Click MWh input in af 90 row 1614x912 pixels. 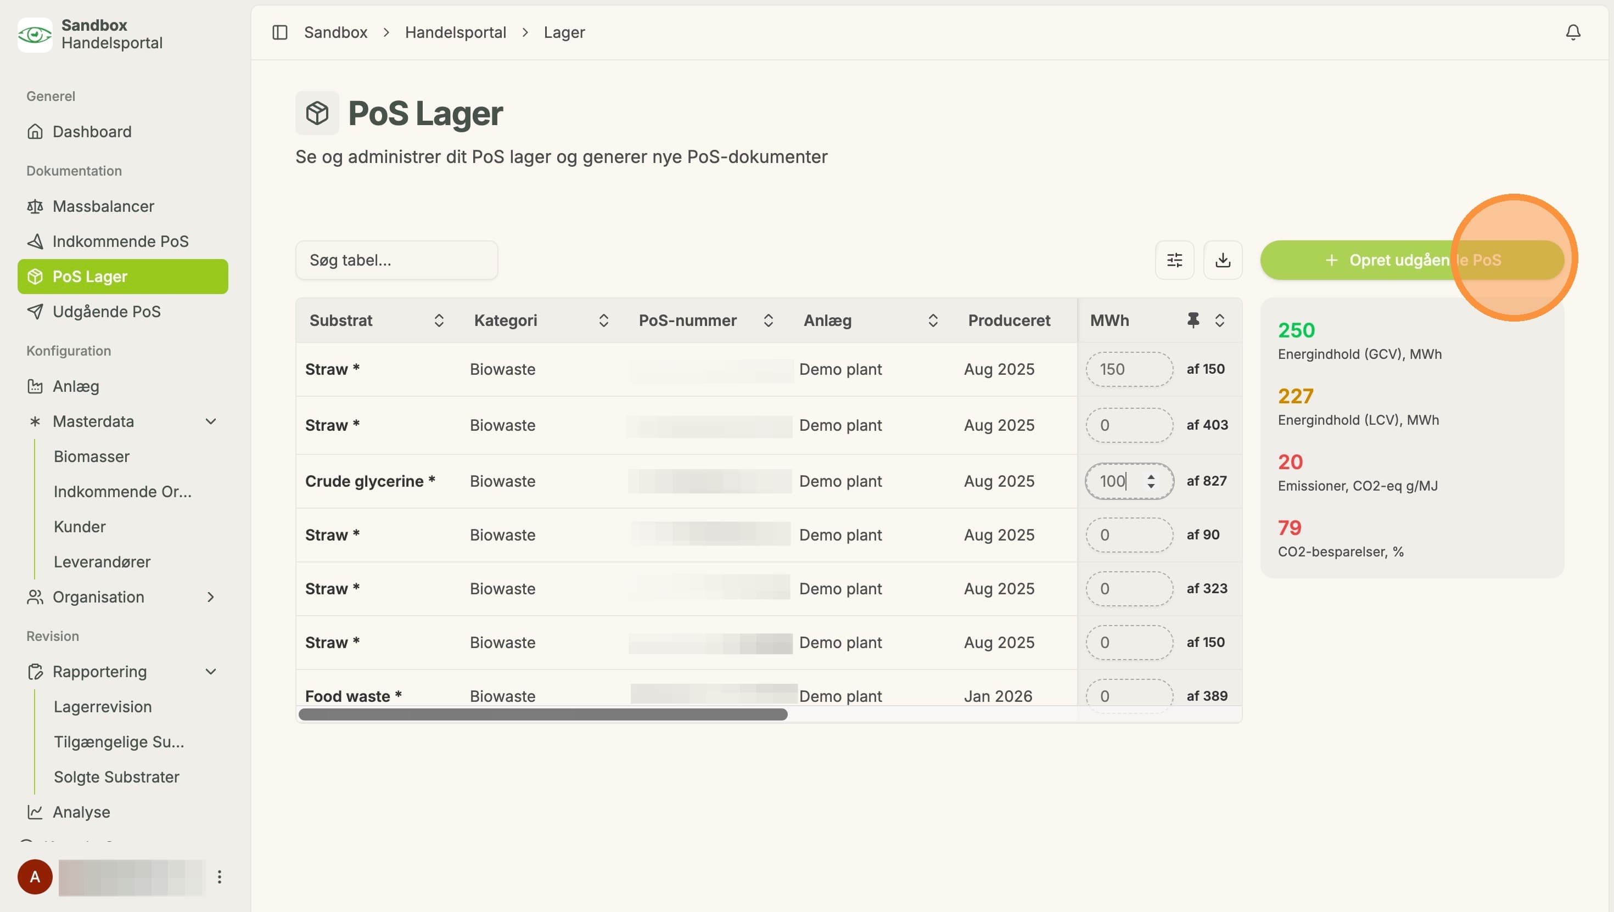(x=1129, y=535)
